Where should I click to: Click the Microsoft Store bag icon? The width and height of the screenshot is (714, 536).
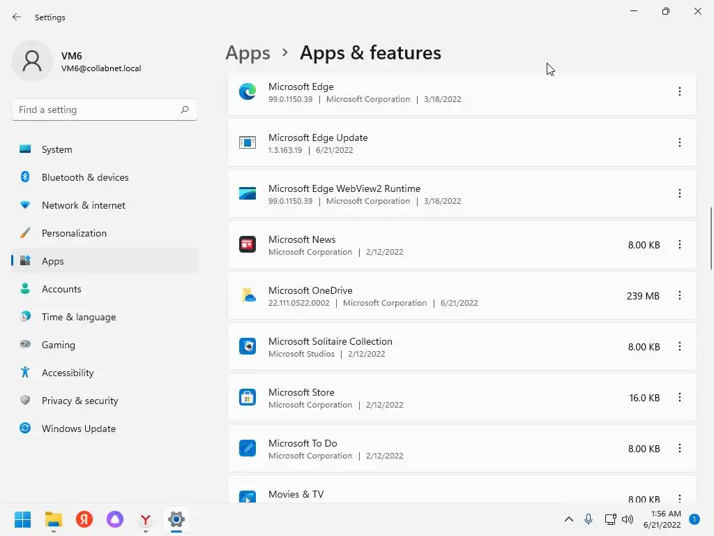248,398
